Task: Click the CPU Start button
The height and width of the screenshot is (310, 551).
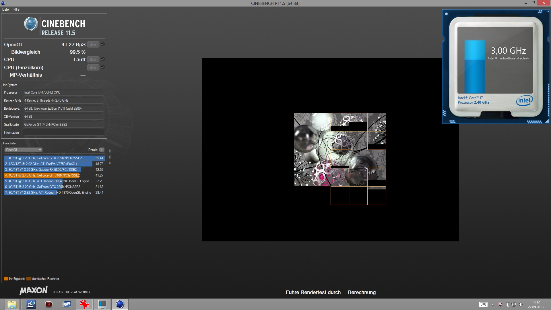Action: (93, 59)
